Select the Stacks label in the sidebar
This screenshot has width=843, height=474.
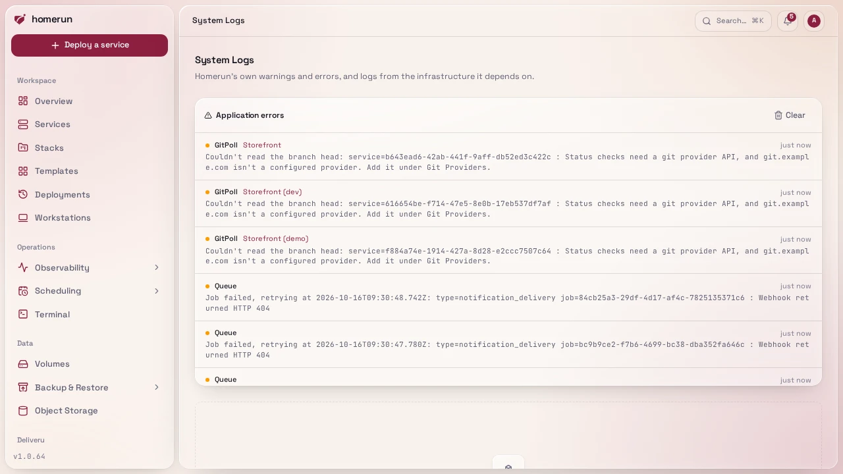pyautogui.click(x=49, y=148)
